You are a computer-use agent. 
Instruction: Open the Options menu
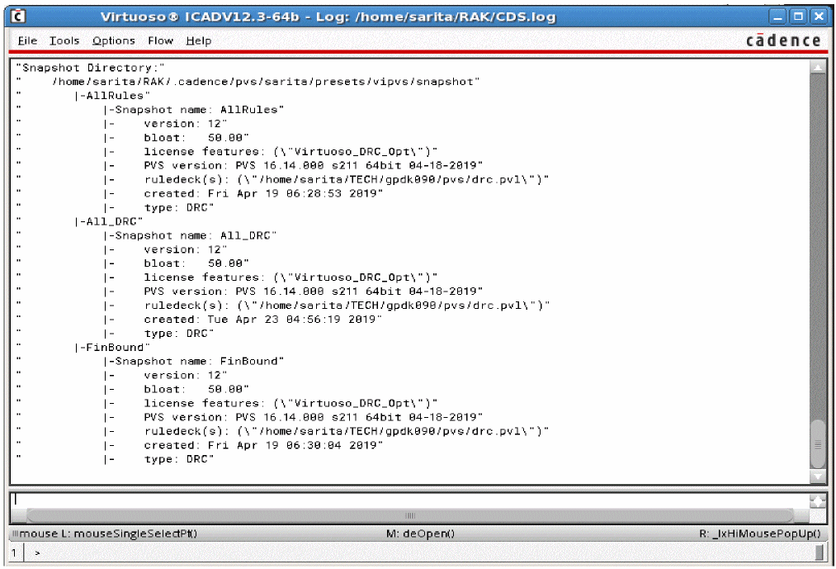[114, 40]
